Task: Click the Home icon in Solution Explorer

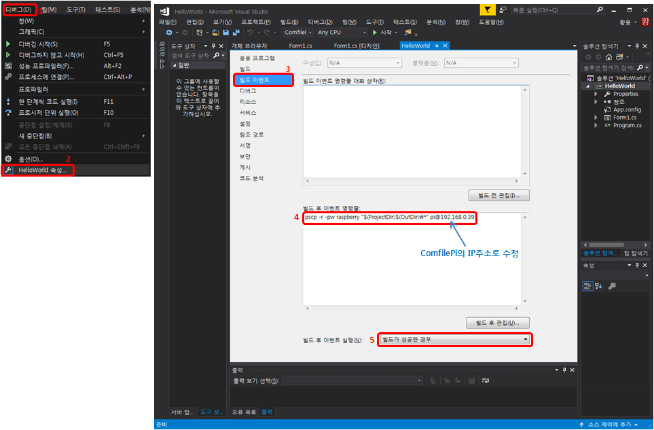Action: coord(610,56)
